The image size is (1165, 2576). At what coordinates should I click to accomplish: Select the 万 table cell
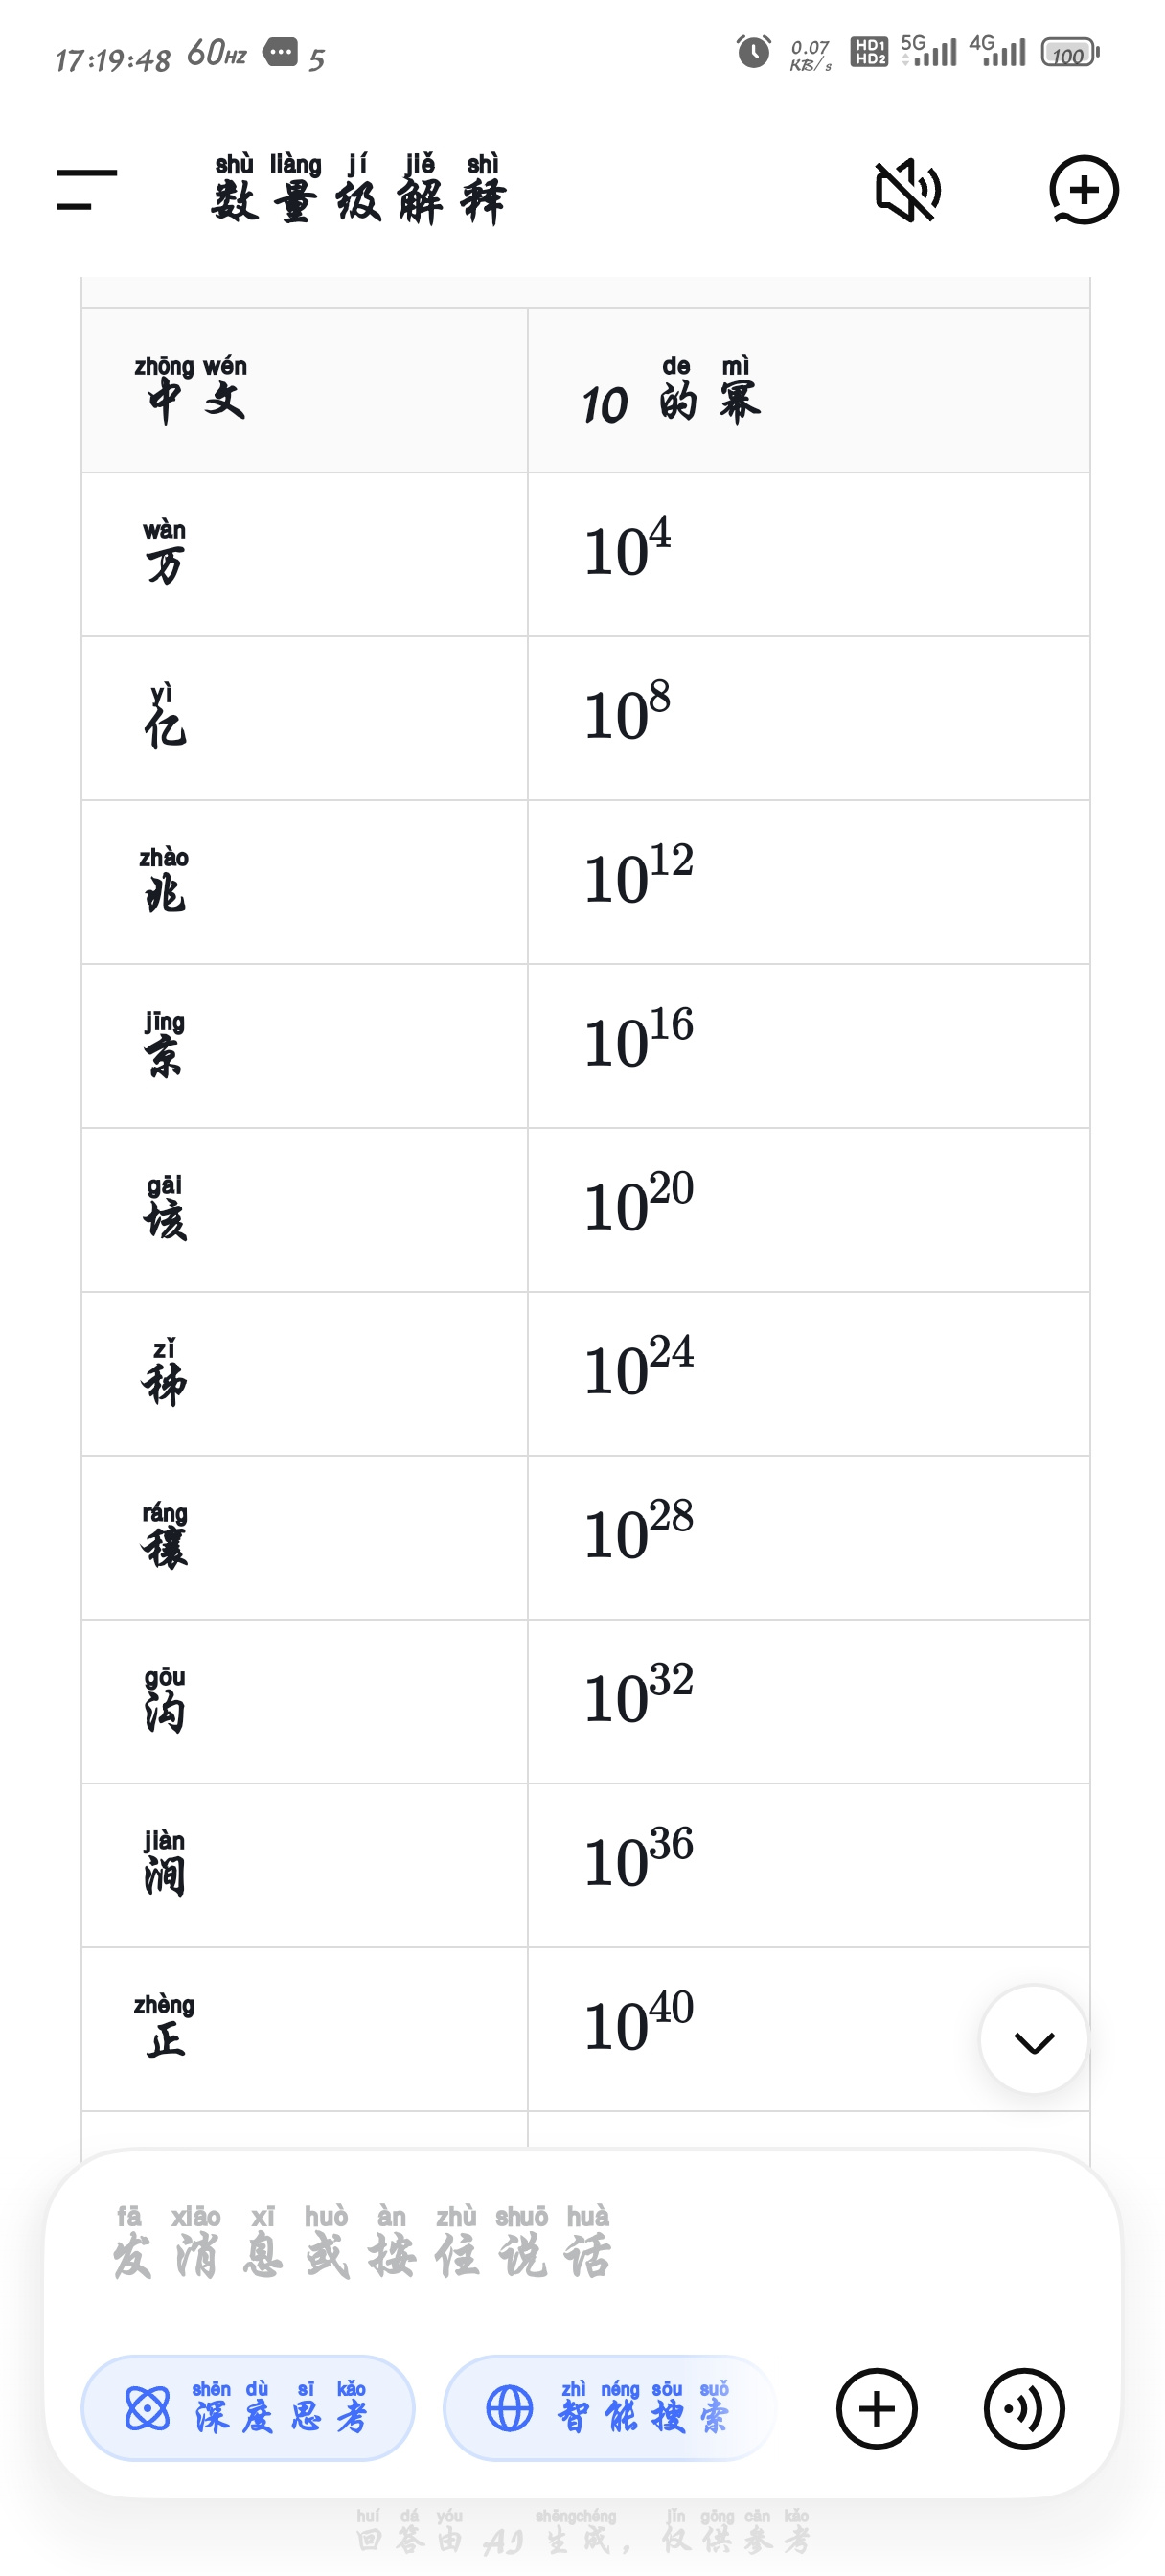click(305, 554)
